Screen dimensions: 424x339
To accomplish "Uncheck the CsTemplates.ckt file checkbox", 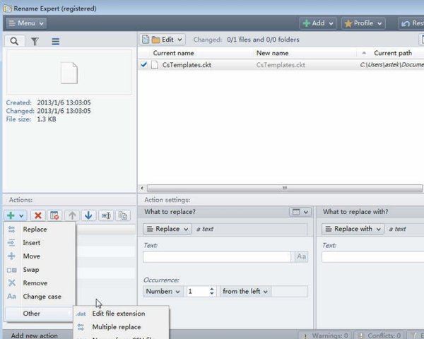I will (144, 65).
